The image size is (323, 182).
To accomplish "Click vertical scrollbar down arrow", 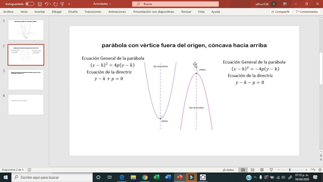I will point(321,152).
